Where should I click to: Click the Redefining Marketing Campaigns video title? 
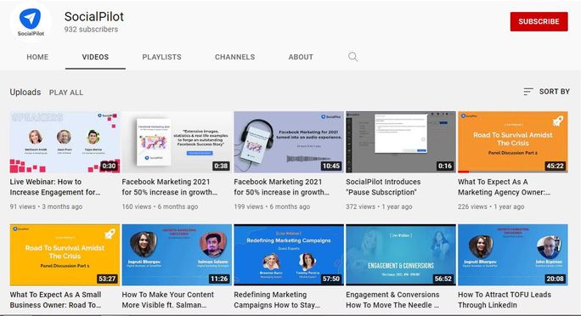pyautogui.click(x=276, y=300)
